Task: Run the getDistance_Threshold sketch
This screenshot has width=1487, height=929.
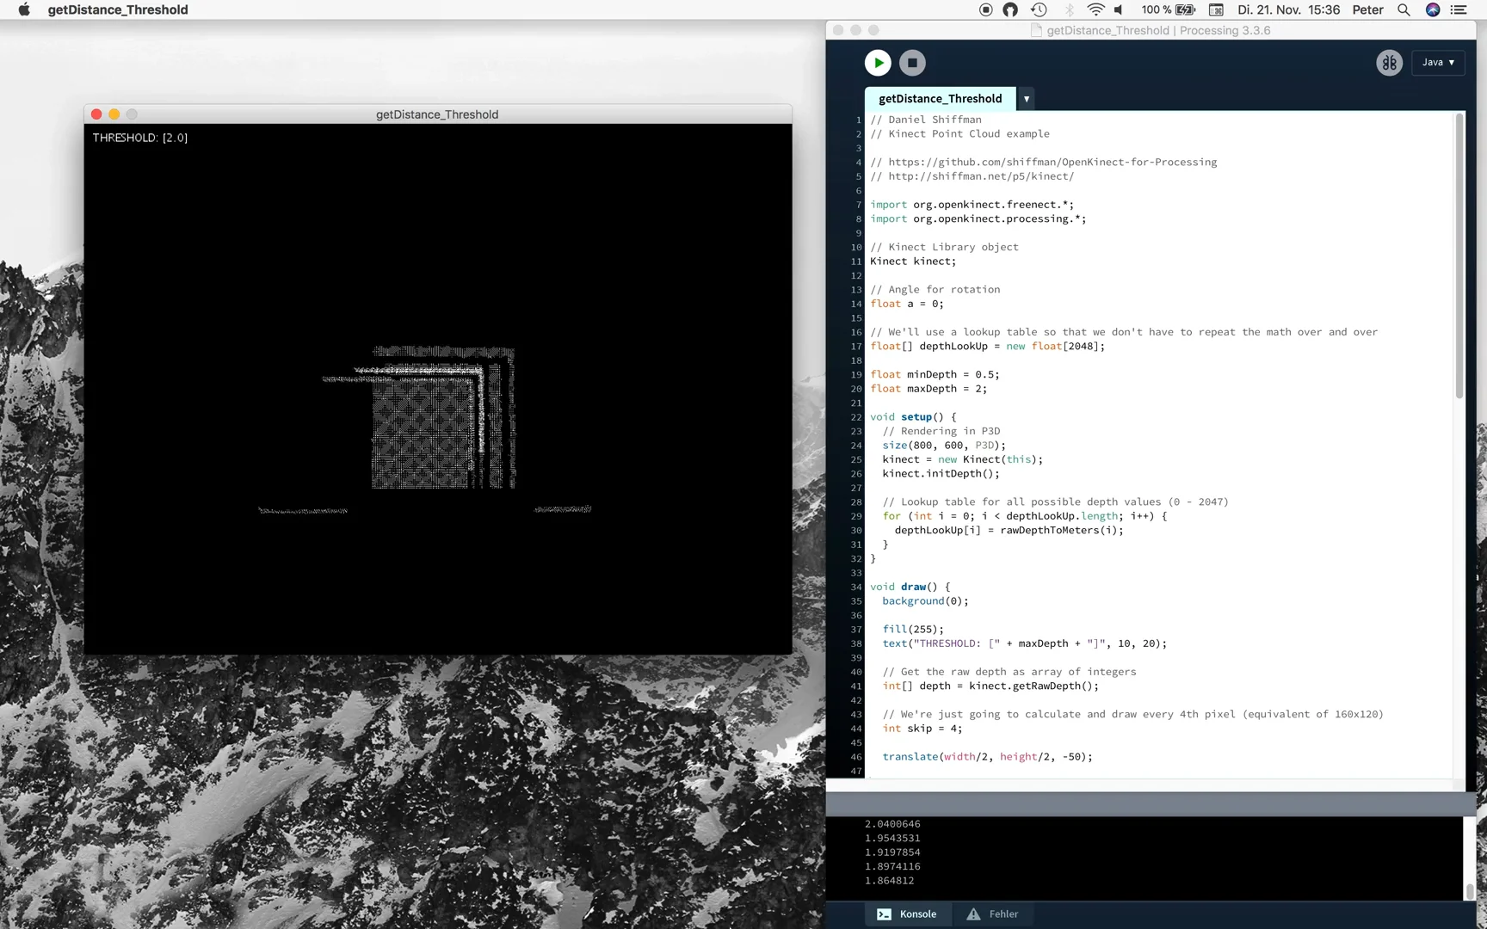Action: click(x=878, y=62)
